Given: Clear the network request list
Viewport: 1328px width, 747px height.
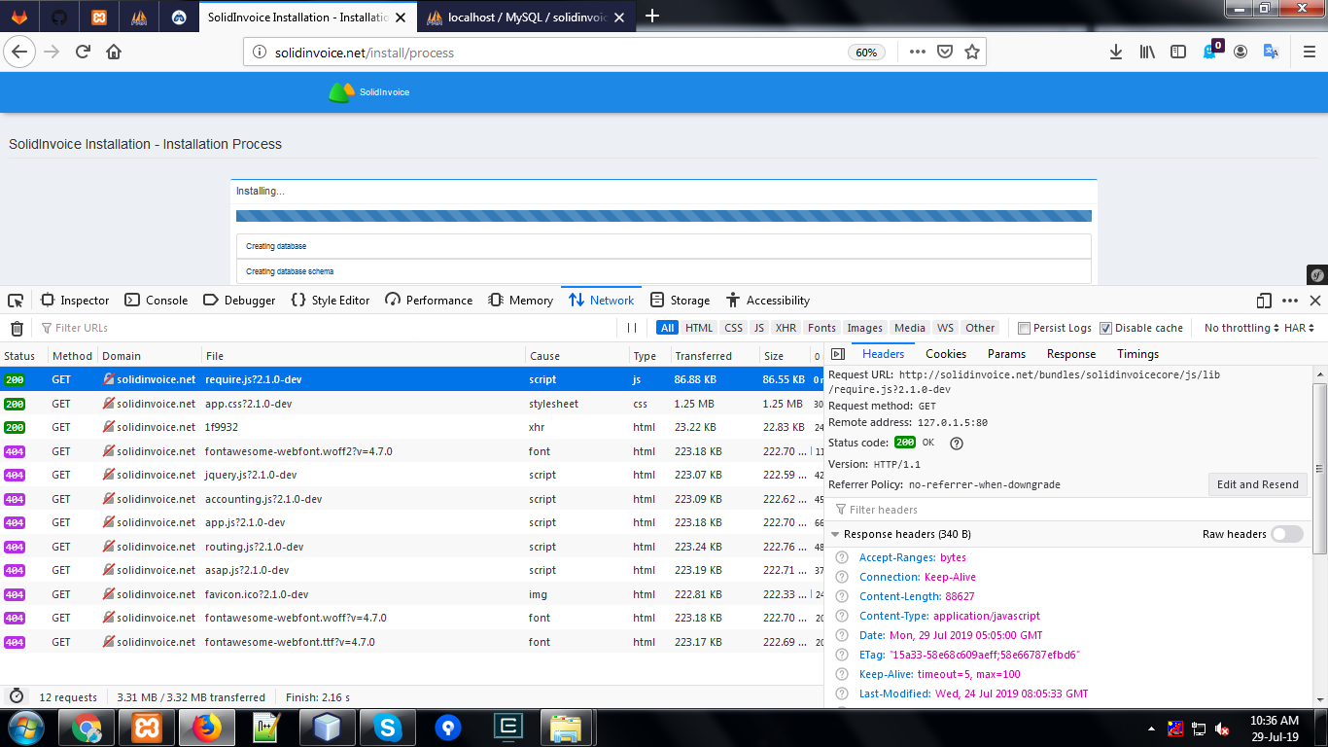Looking at the screenshot, I should coord(17,329).
